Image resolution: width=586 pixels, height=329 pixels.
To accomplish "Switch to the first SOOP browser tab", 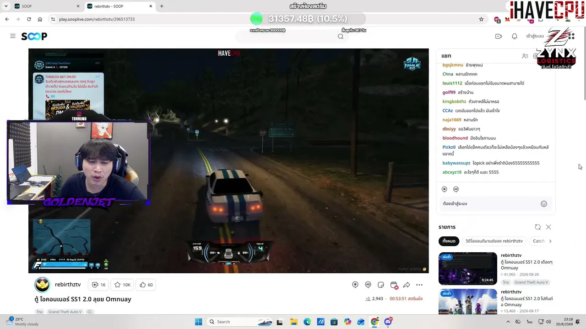I will [x=46, y=6].
